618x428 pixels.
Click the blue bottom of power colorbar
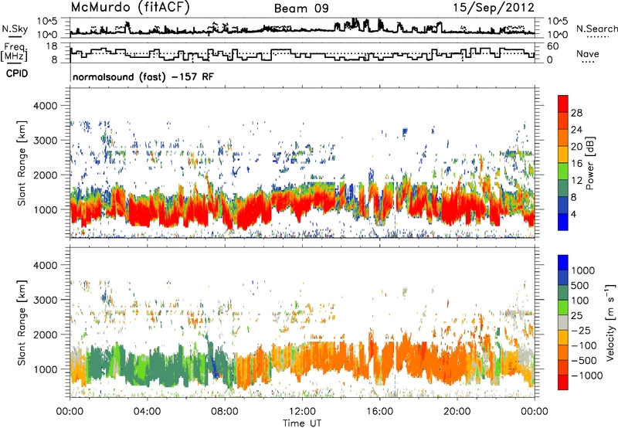pos(563,222)
